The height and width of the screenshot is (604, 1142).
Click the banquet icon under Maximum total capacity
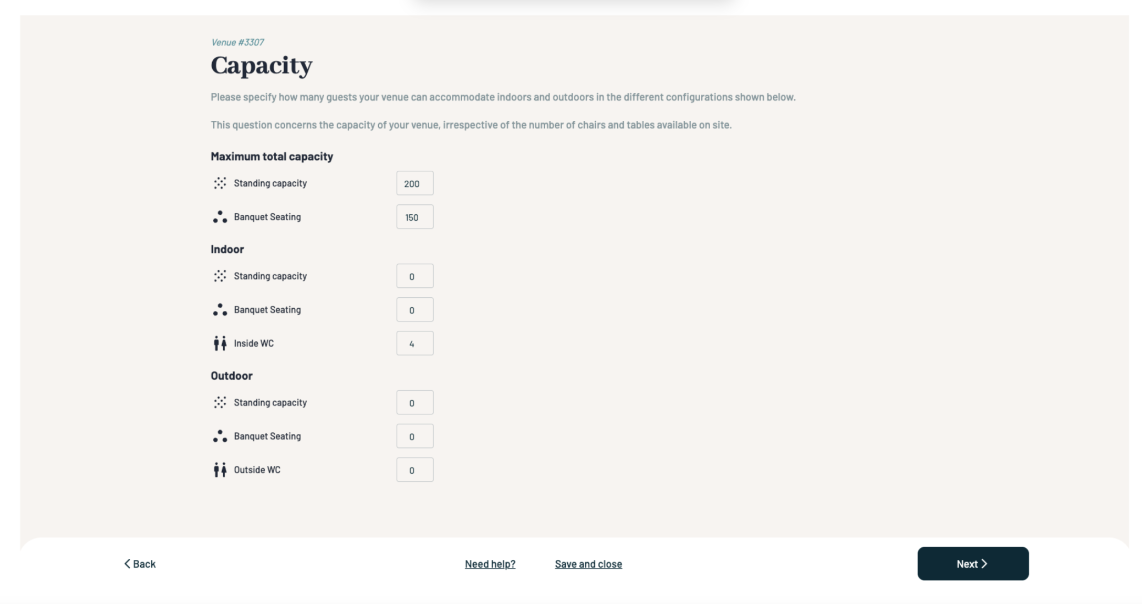click(x=220, y=217)
